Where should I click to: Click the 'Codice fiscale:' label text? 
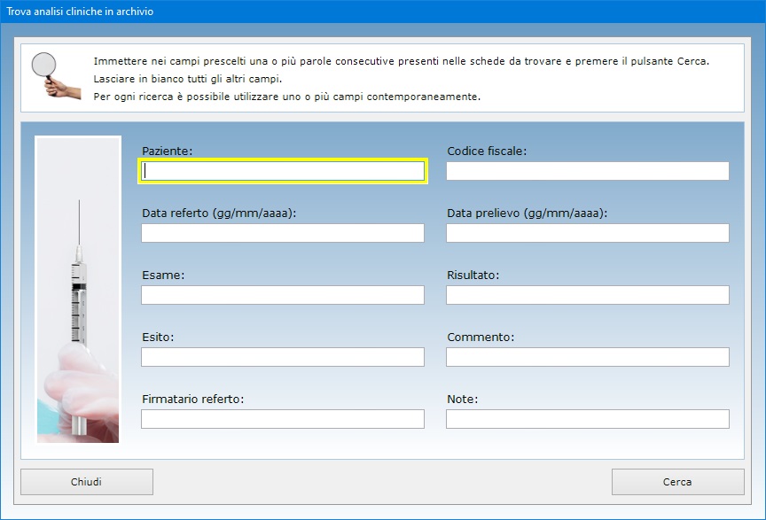tap(487, 151)
